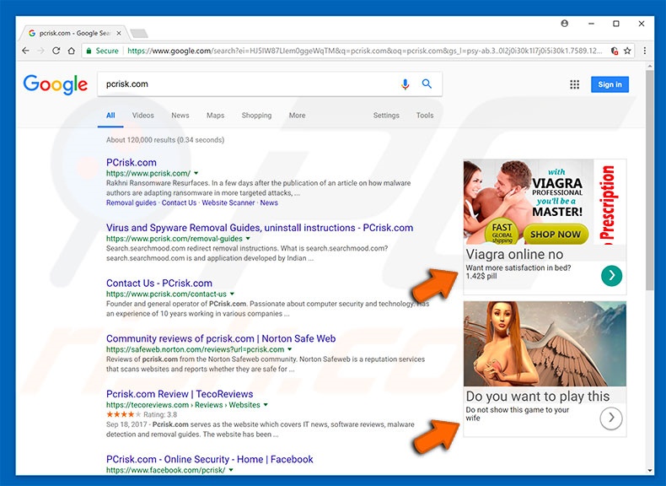This screenshot has width=666, height=486.
Task: Open PCrisk.com Facebook result link
Action: (x=209, y=459)
